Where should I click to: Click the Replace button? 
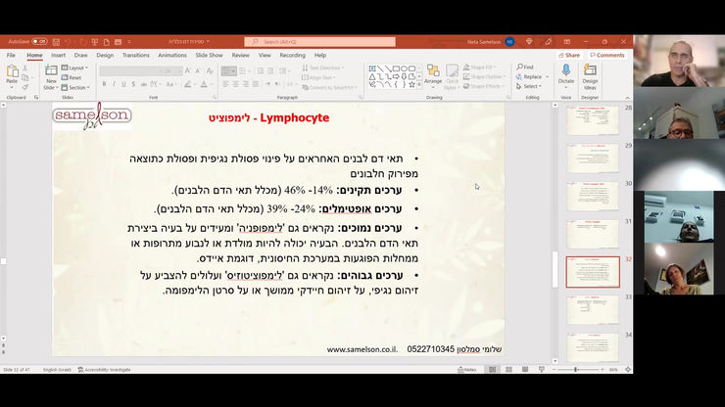point(532,76)
